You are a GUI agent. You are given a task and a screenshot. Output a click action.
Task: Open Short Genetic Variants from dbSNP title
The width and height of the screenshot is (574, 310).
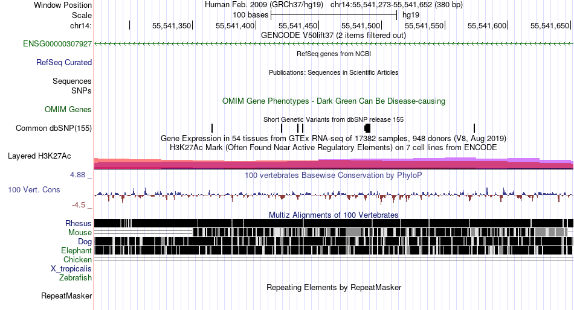pyautogui.click(x=334, y=119)
